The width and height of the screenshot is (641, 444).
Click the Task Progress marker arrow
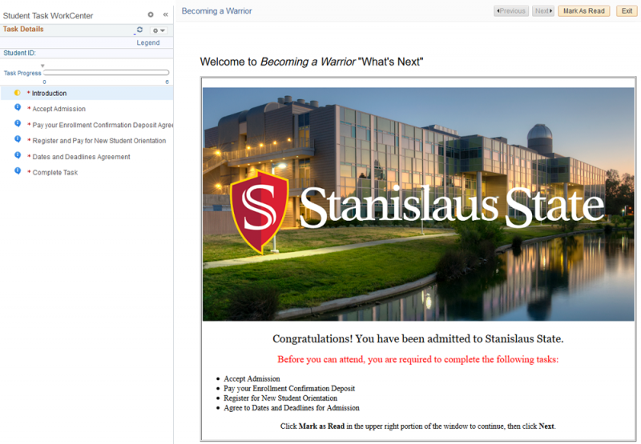(x=42, y=66)
